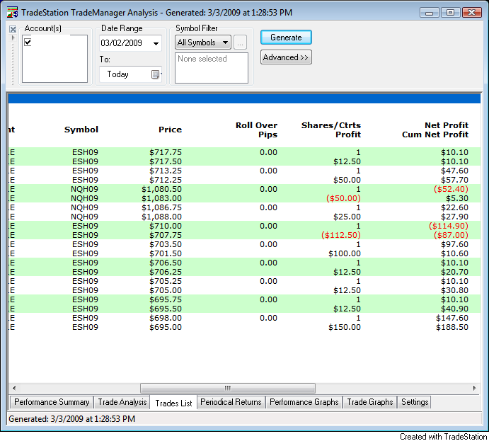Select the Trades List tab
Screen dimensions: 489x441
(173, 403)
